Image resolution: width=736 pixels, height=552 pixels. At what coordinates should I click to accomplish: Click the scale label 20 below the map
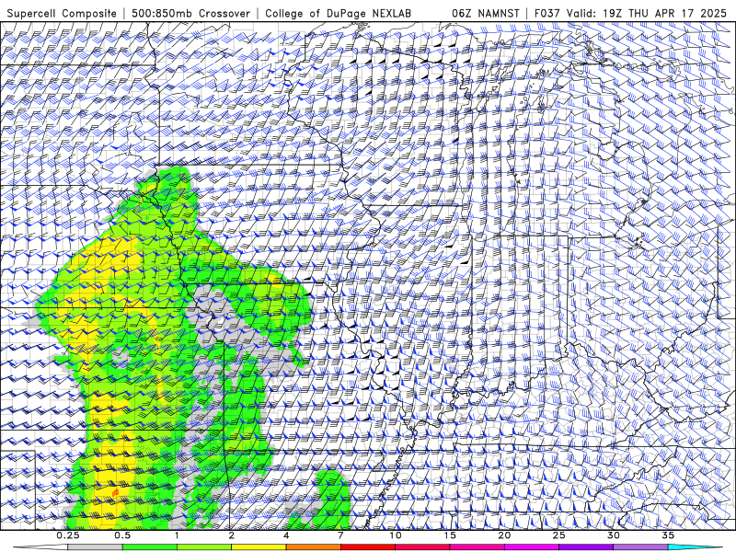pos(504,535)
